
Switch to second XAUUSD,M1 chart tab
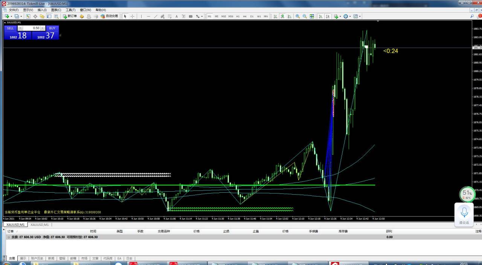[40, 225]
